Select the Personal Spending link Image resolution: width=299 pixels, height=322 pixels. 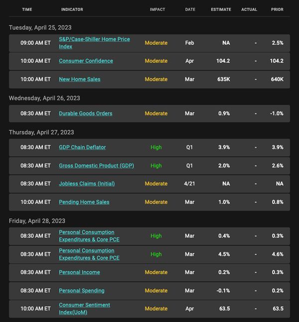[82, 291]
